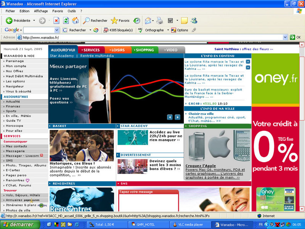The image size is (305, 229).
Task: Switch to the VIDEO tab
Action: click(172, 50)
